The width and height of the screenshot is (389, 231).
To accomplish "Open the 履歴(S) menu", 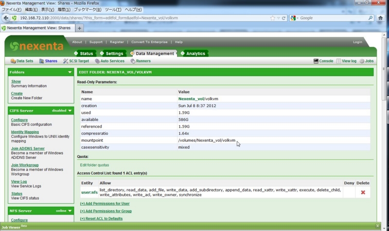I will (64, 10).
